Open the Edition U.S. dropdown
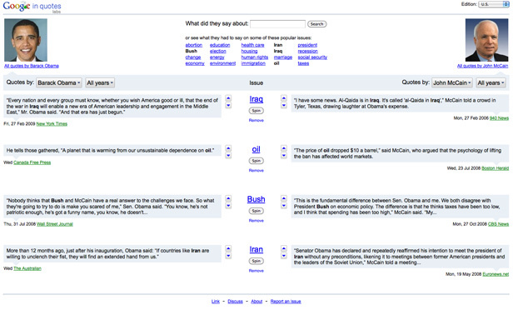Image resolution: width=518 pixels, height=310 pixels. tap(494, 4)
